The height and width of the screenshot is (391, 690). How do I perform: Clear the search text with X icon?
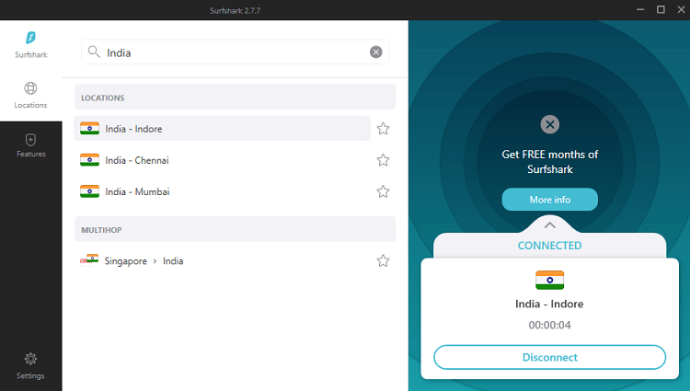pos(375,52)
